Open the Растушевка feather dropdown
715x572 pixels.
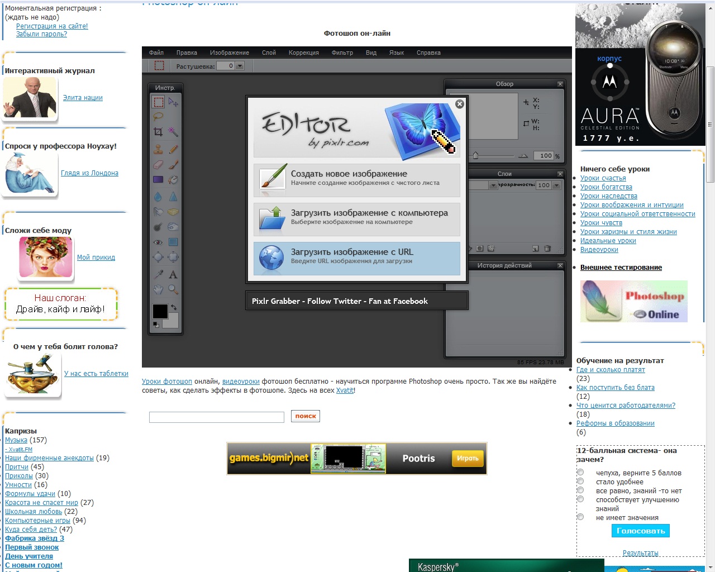click(240, 66)
